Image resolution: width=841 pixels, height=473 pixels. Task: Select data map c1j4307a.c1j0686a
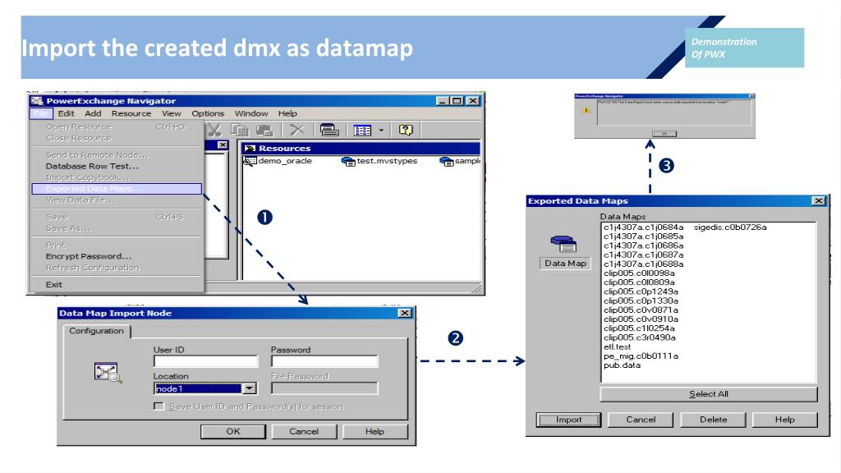coord(644,246)
